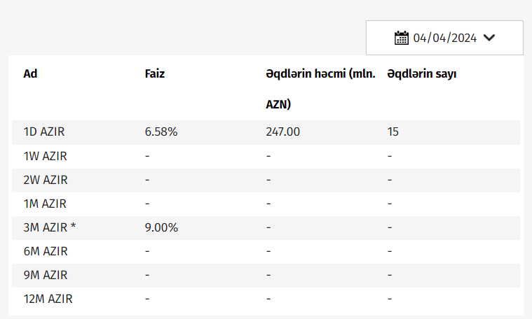Click the 'Ad' column header

[x=30, y=73]
